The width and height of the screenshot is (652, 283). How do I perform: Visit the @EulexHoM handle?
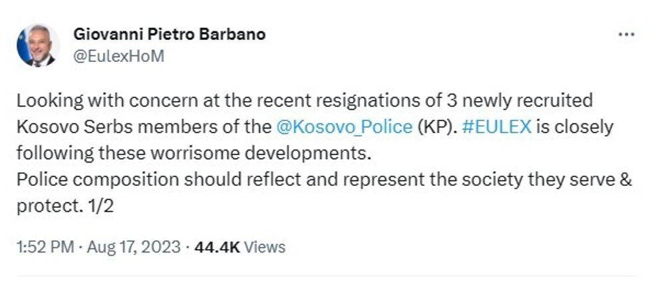coord(116,56)
